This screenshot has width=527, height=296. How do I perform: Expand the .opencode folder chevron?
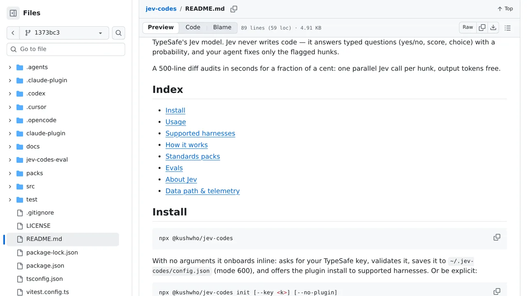(10, 120)
